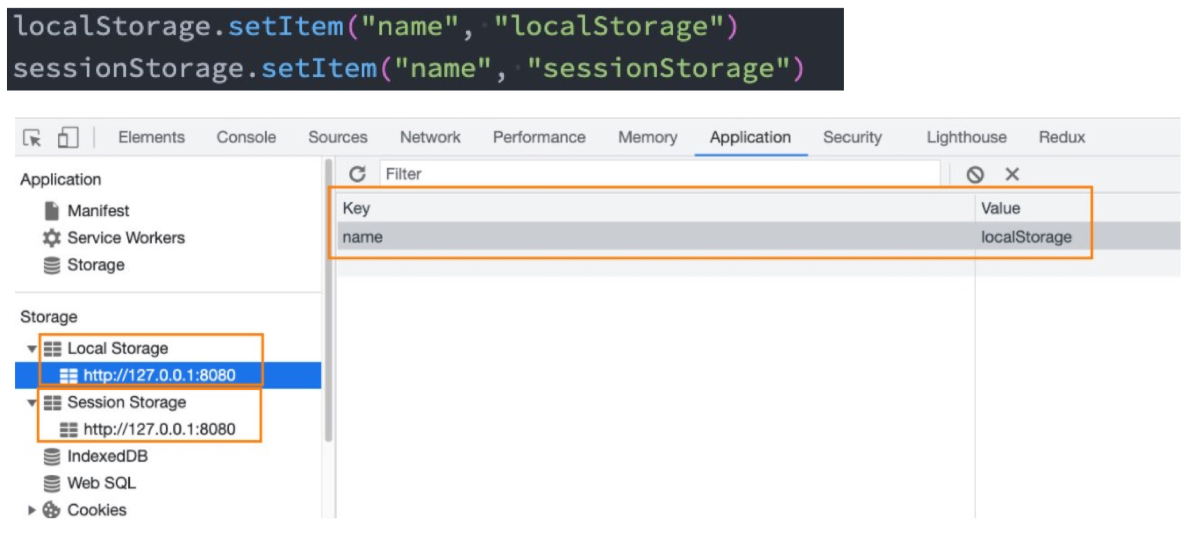Screen dimensions: 1185x536
Task: Switch to the Console tab
Action: coord(246,137)
